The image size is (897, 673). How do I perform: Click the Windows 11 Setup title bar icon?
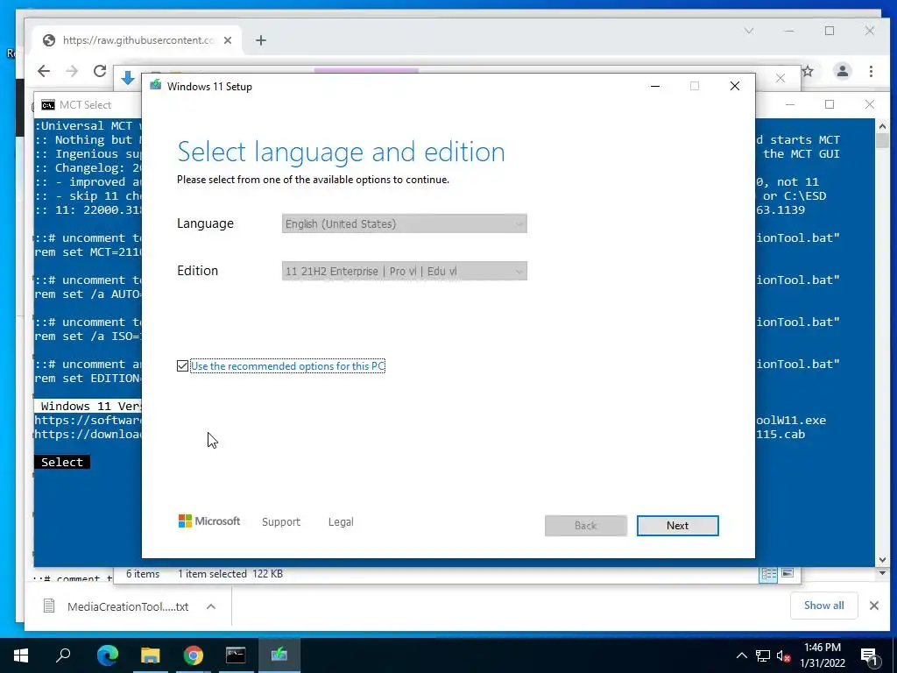pos(156,86)
